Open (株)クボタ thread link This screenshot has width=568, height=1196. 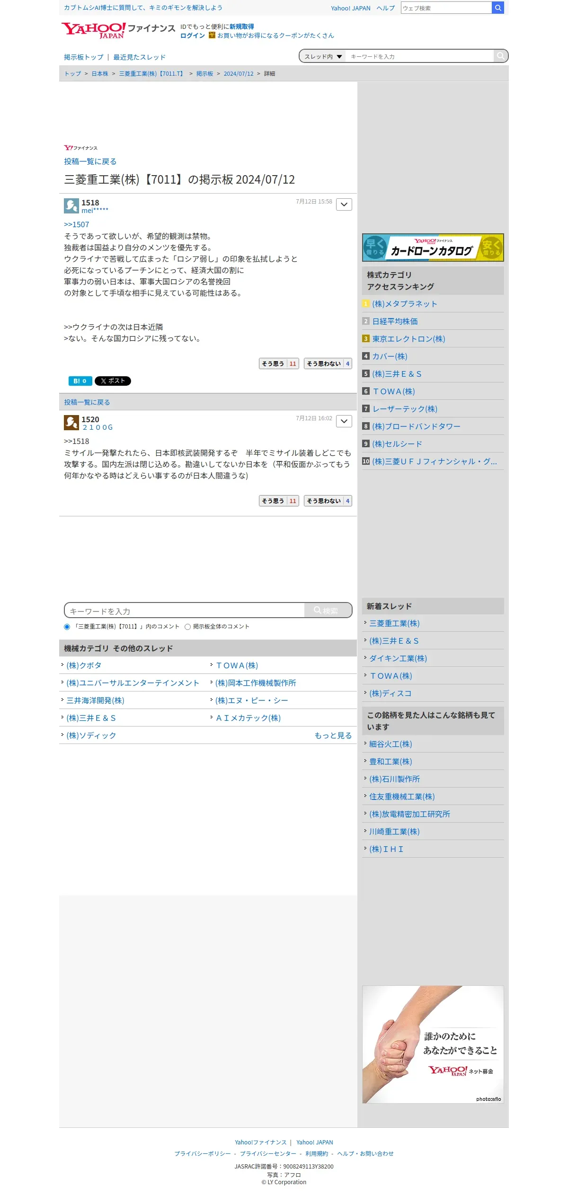84,665
